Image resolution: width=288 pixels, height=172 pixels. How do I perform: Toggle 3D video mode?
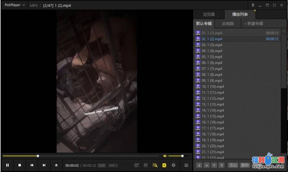tap(146, 165)
